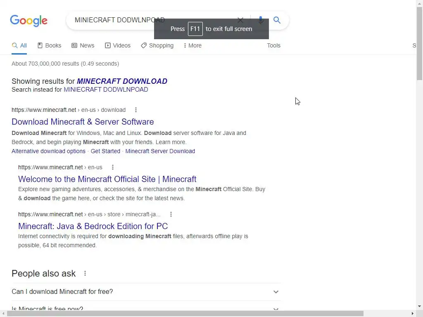Switch to Shopping results tab
423x317 pixels.
pos(157,45)
